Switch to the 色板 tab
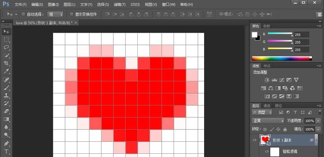Screen dimensions: 324x157 (267, 26)
